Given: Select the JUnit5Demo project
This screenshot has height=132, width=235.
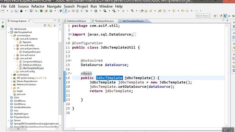Looking at the screenshot, I should click(x=19, y=104).
